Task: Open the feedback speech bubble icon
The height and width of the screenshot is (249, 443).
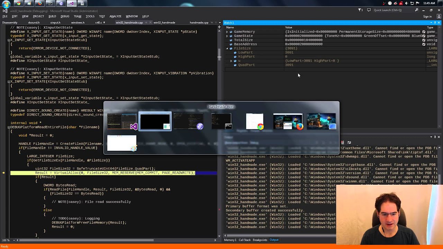Action: pyautogui.click(x=369, y=10)
